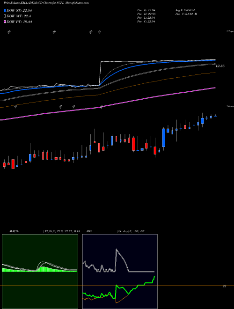234x309 pixels.
Task: Click the magenta DOW PT legend swatch
Action: click(x=5, y=22)
